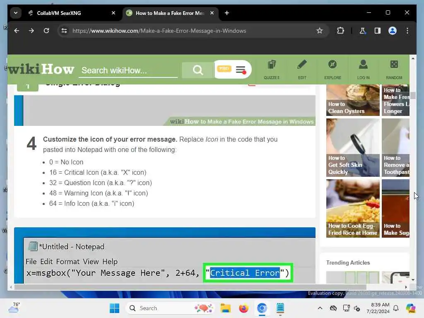Click the '32 = Question Icon' list item
424x318 pixels.
pos(101,183)
